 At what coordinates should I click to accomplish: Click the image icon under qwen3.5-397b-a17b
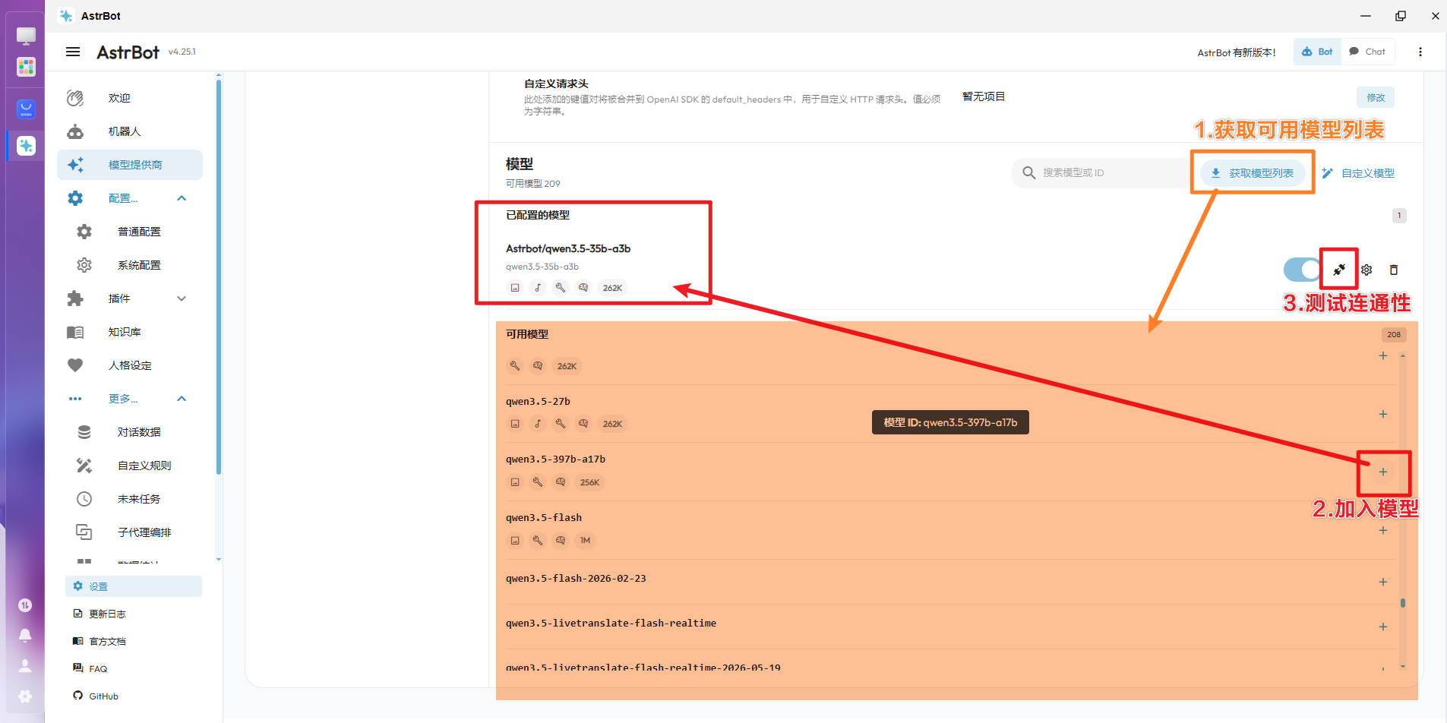click(515, 482)
